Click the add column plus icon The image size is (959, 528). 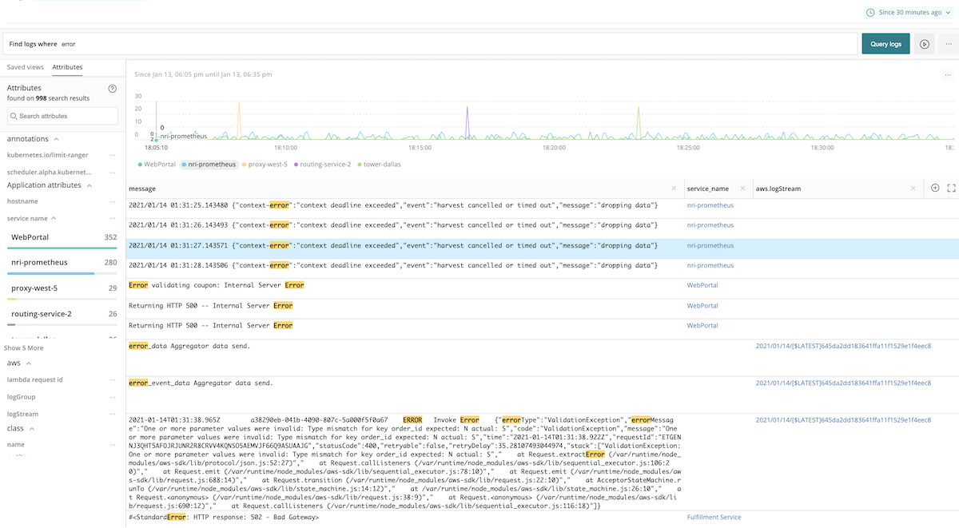point(935,189)
